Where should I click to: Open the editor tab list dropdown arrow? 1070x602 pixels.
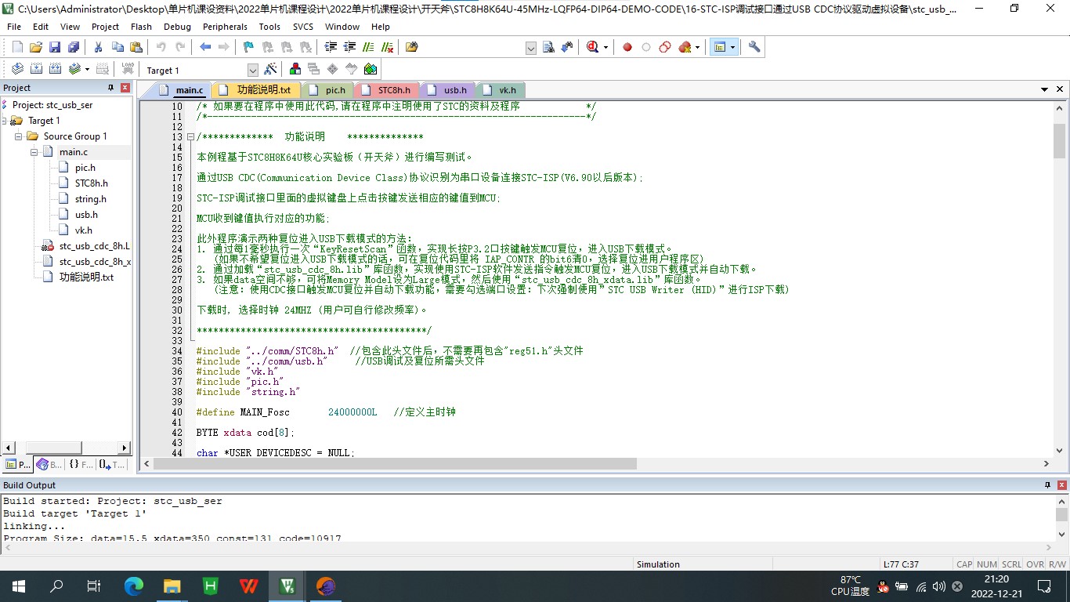click(1045, 89)
